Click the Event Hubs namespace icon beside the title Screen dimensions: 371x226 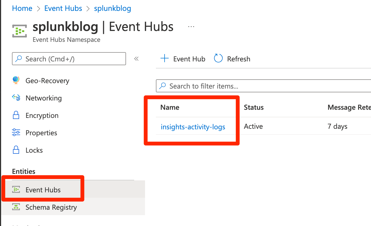coord(20,30)
